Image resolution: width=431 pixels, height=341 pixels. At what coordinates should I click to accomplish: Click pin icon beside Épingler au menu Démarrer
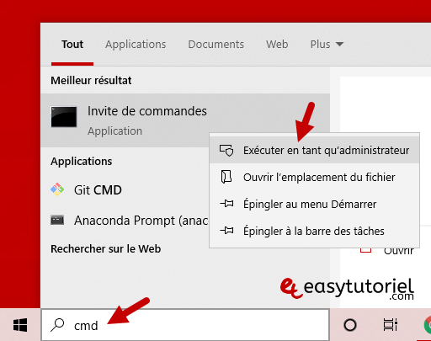pyautogui.click(x=226, y=204)
